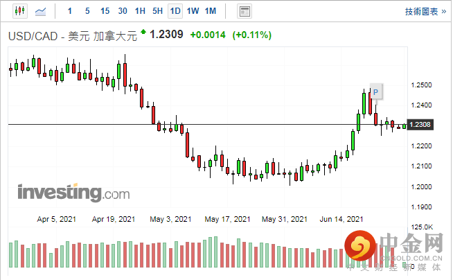Screen dimensions: 453x280
Task: Click the 1.2400 price axis label
Action: [x=421, y=105]
